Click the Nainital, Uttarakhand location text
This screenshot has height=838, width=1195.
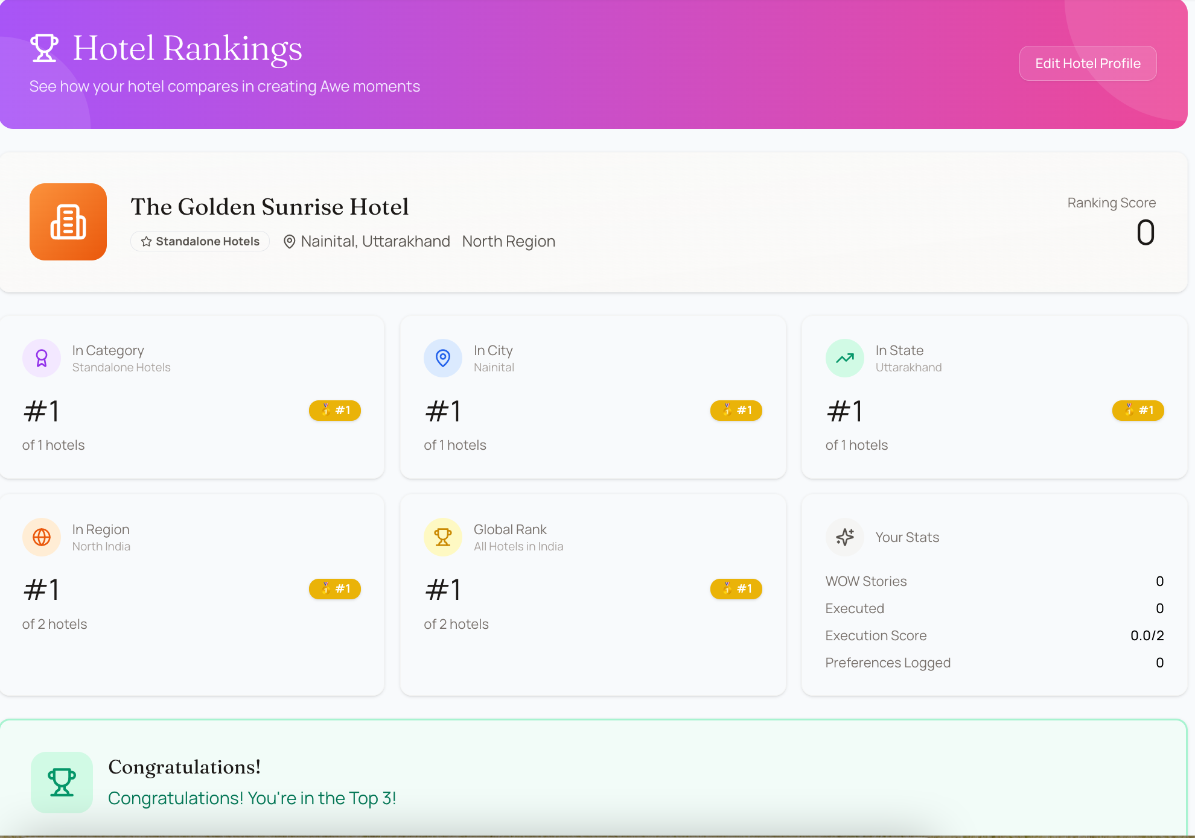(x=375, y=241)
